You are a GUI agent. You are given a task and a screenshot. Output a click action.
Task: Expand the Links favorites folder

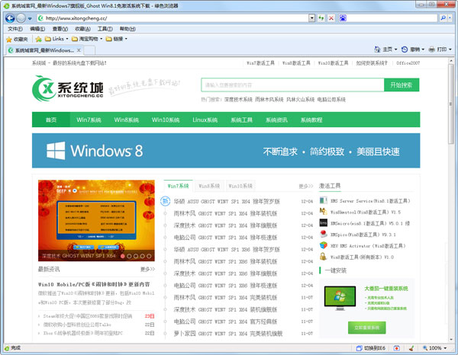coord(56,39)
